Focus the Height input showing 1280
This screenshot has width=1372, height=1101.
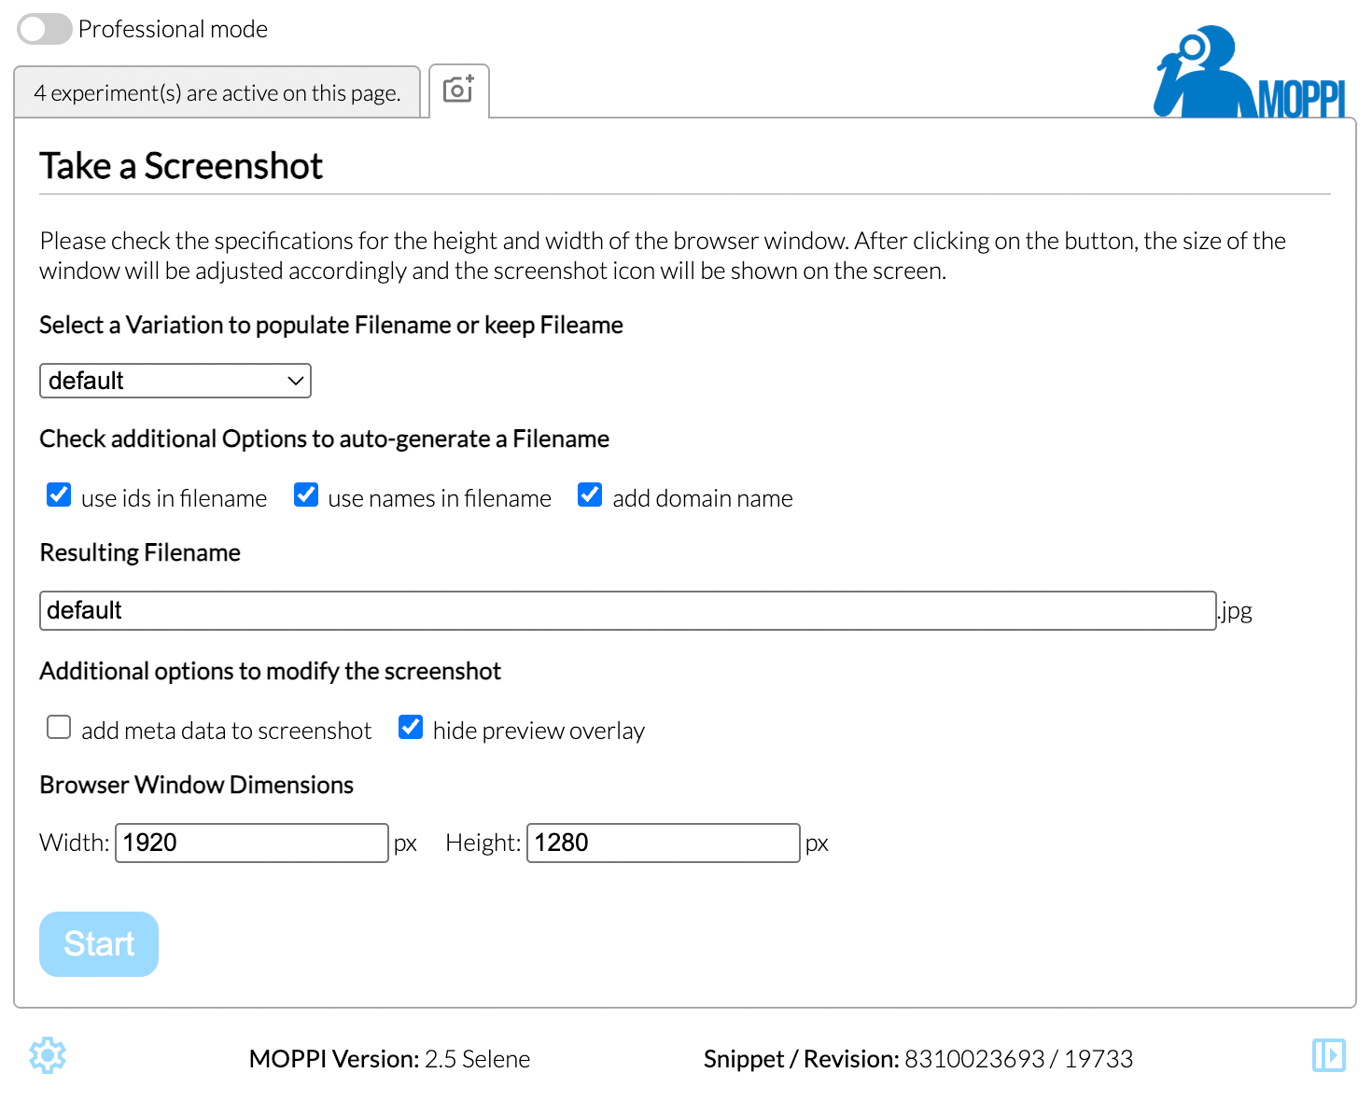(663, 843)
